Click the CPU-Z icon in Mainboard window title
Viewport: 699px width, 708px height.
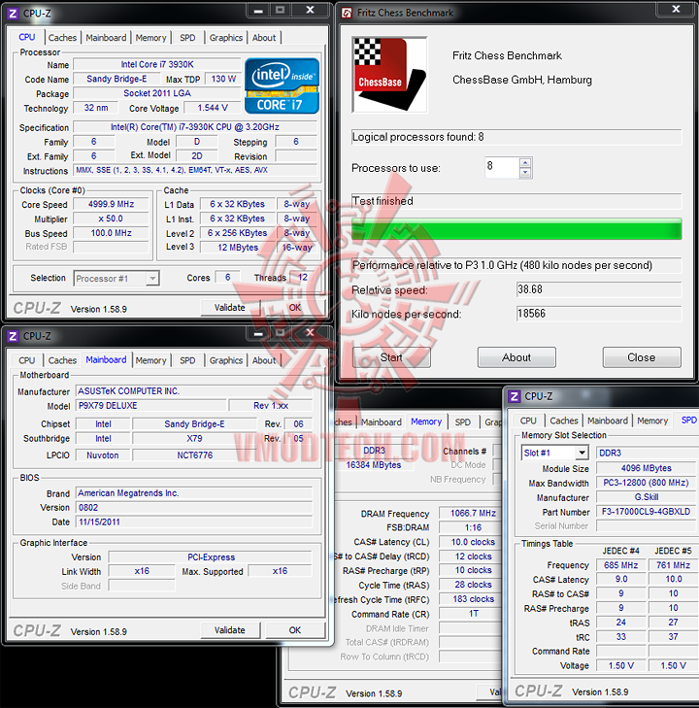(x=13, y=336)
